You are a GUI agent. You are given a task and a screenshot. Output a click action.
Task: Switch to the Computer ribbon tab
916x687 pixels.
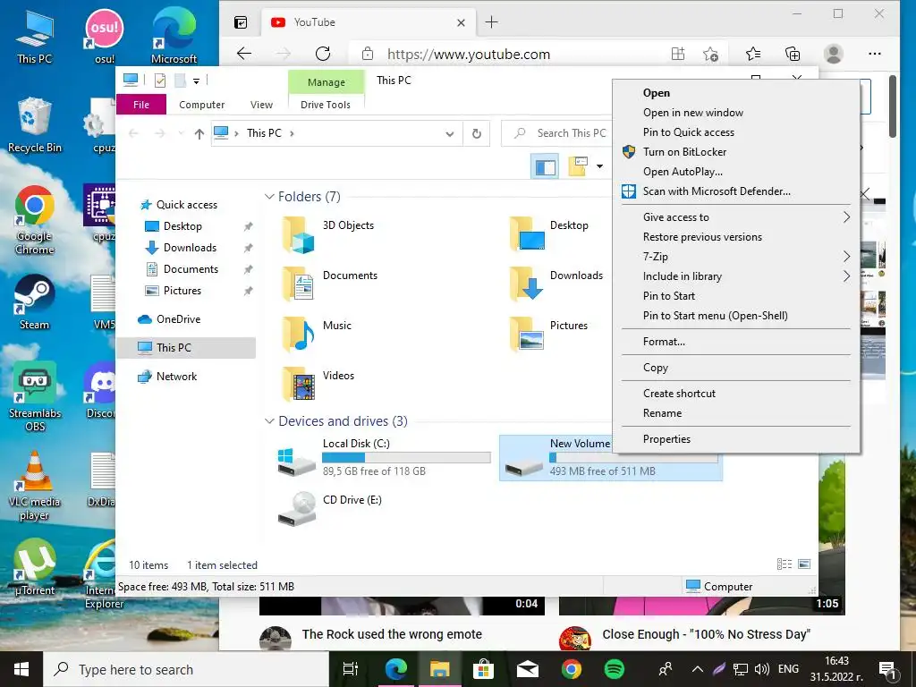(x=201, y=105)
